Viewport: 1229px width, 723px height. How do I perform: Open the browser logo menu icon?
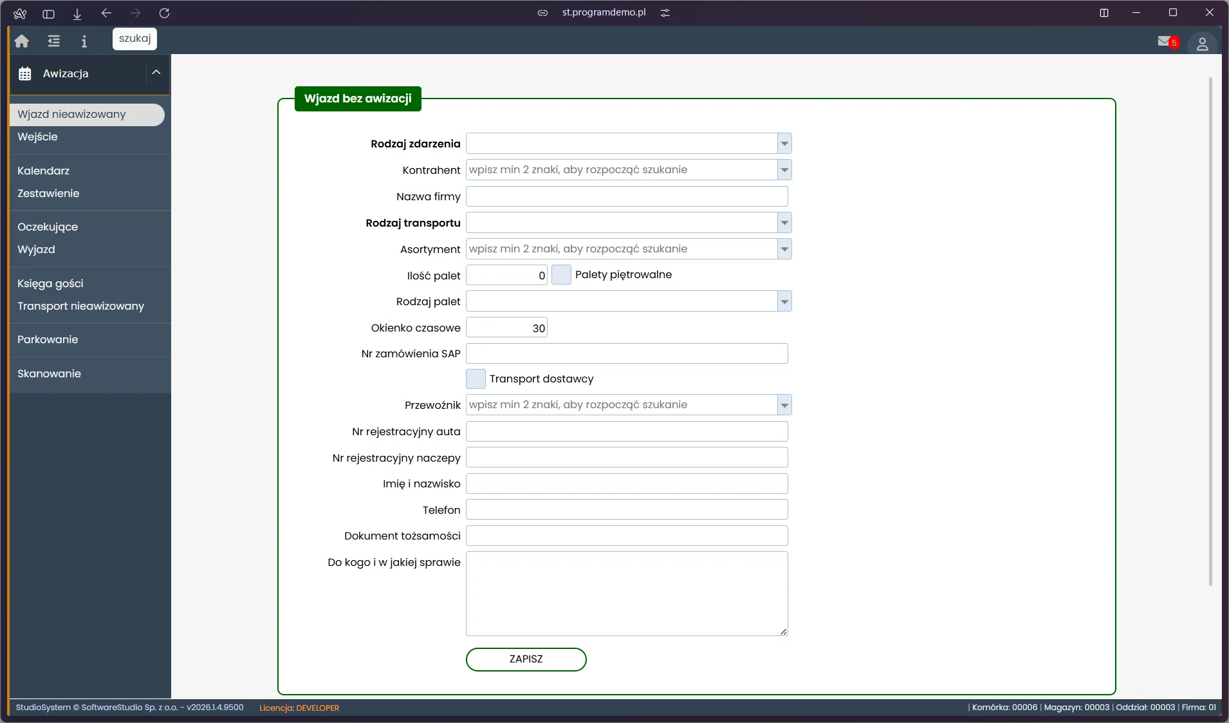pyautogui.click(x=20, y=13)
